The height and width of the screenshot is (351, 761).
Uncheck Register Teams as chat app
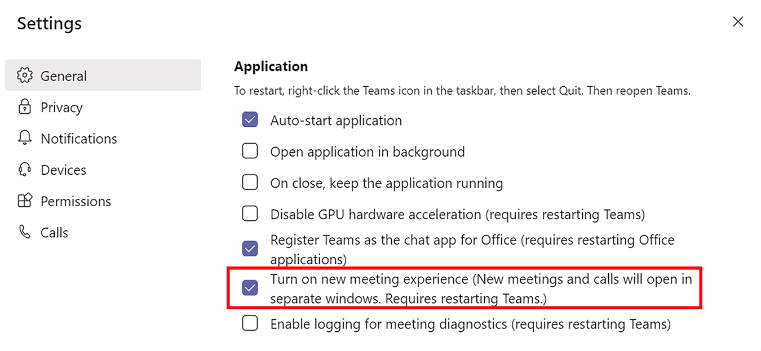250,248
